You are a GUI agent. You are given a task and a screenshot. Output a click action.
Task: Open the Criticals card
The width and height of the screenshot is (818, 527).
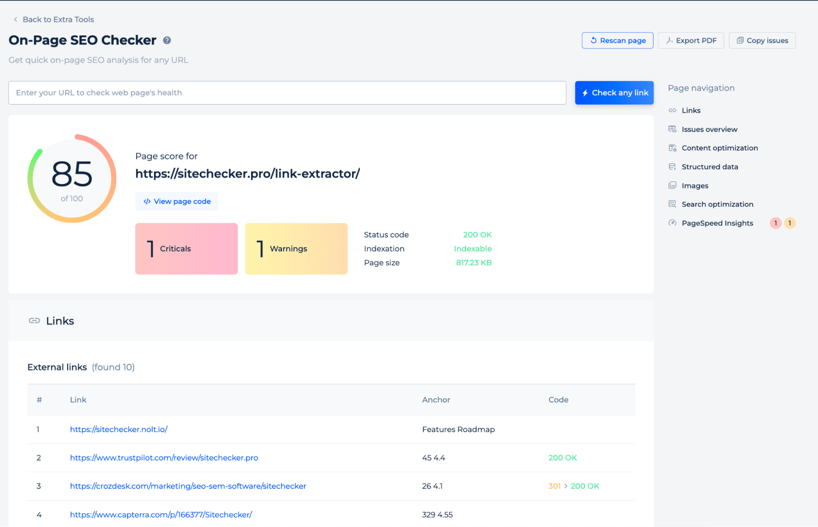pyautogui.click(x=187, y=249)
